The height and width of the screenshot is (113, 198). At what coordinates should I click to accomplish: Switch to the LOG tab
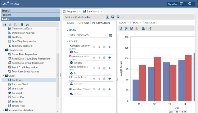[136, 23]
